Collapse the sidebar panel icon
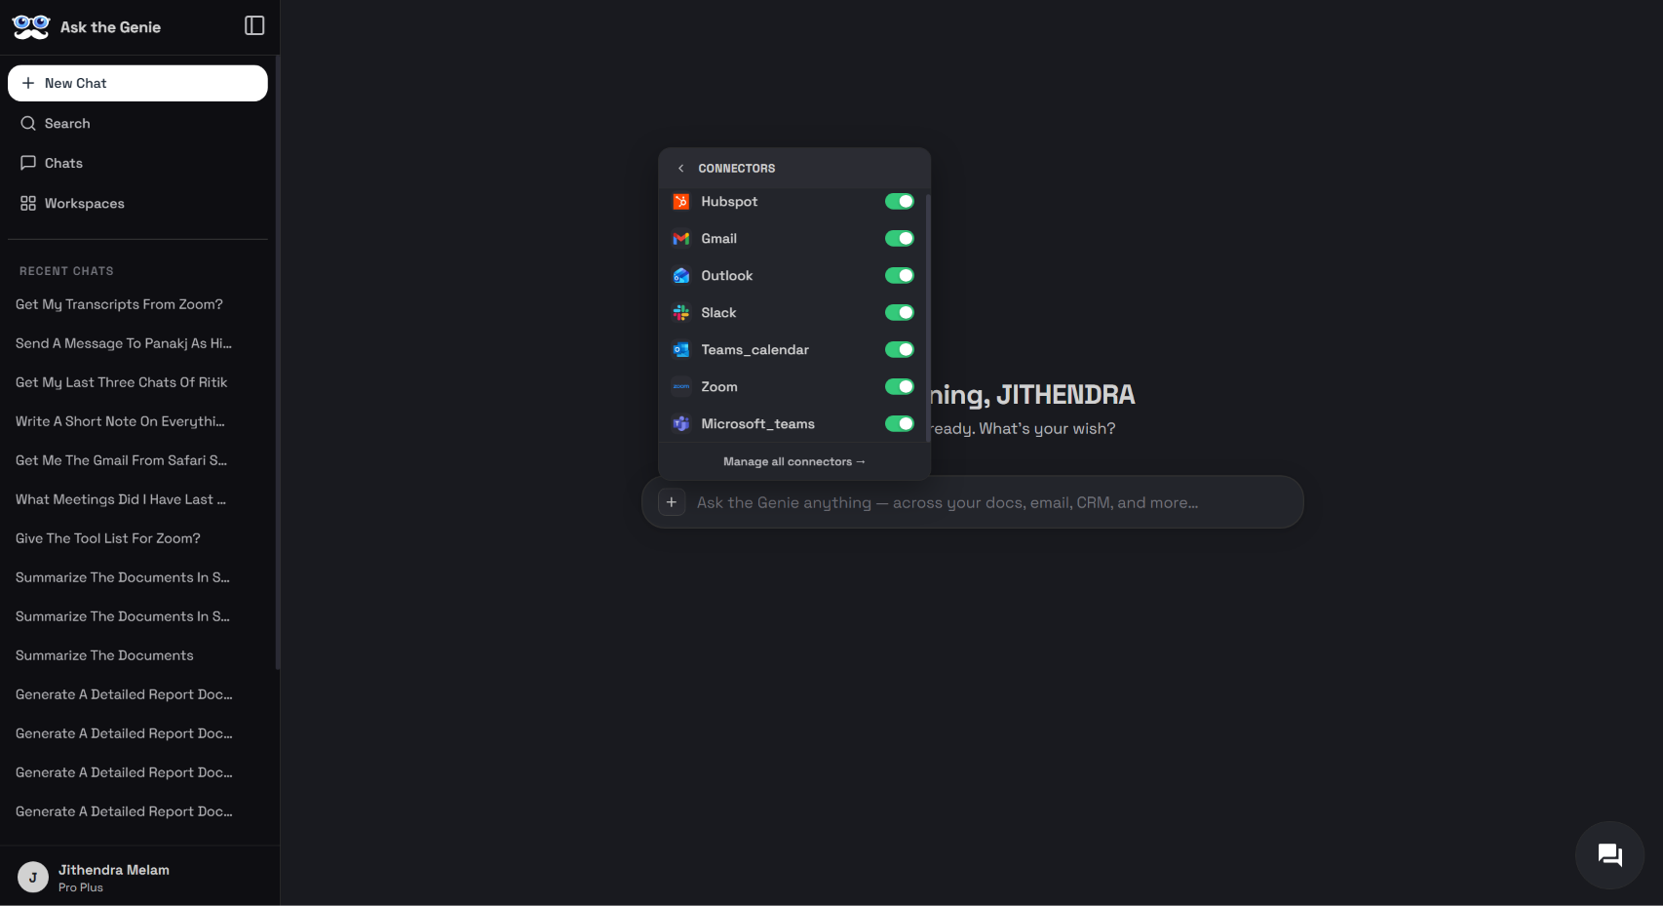Screen dimensions: 1663x906 254,25
